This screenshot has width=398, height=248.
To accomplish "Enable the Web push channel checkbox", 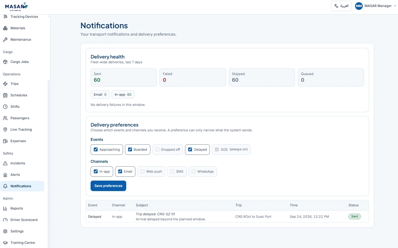I will tap(142, 171).
